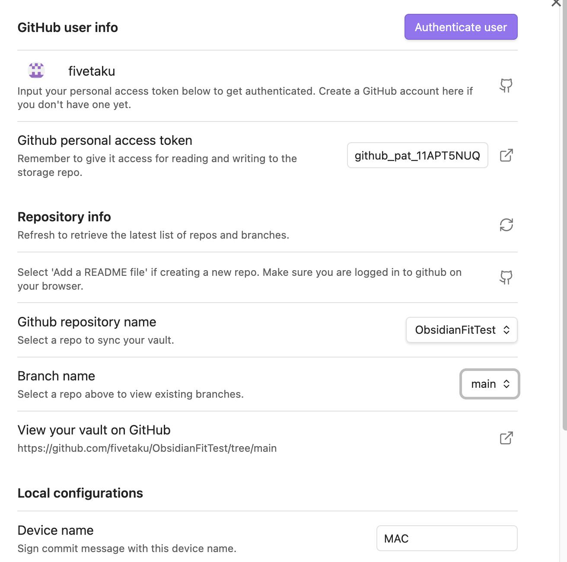Open the vault on GitHub via link icon
The image size is (567, 562).
coord(506,438)
